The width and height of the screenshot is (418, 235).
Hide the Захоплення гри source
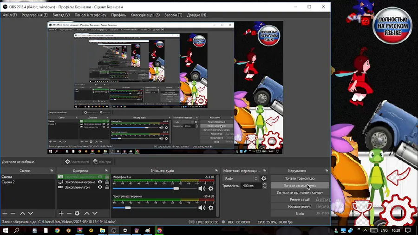point(100,187)
